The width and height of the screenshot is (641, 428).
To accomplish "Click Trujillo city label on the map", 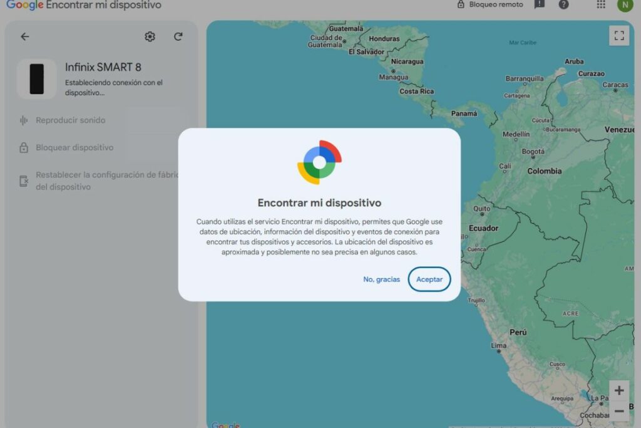I will coord(476,300).
